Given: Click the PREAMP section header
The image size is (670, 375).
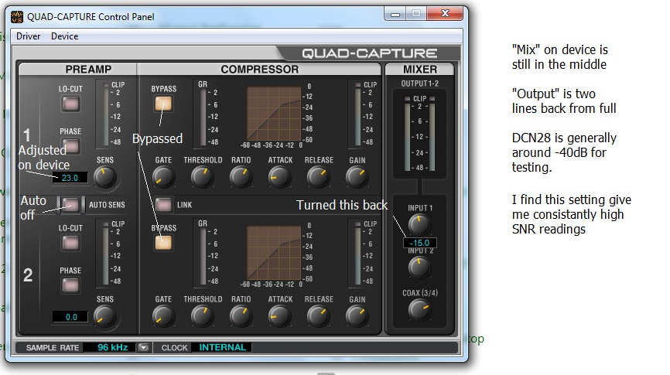Looking at the screenshot, I should (88, 69).
